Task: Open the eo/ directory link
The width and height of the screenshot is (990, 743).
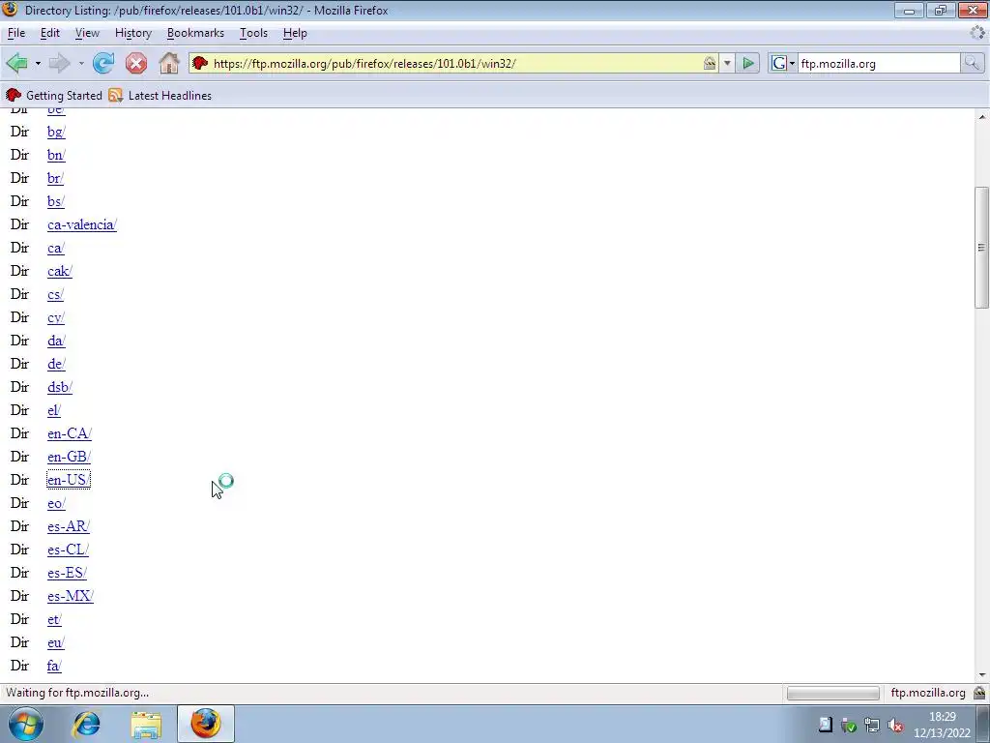Action: coord(56,503)
